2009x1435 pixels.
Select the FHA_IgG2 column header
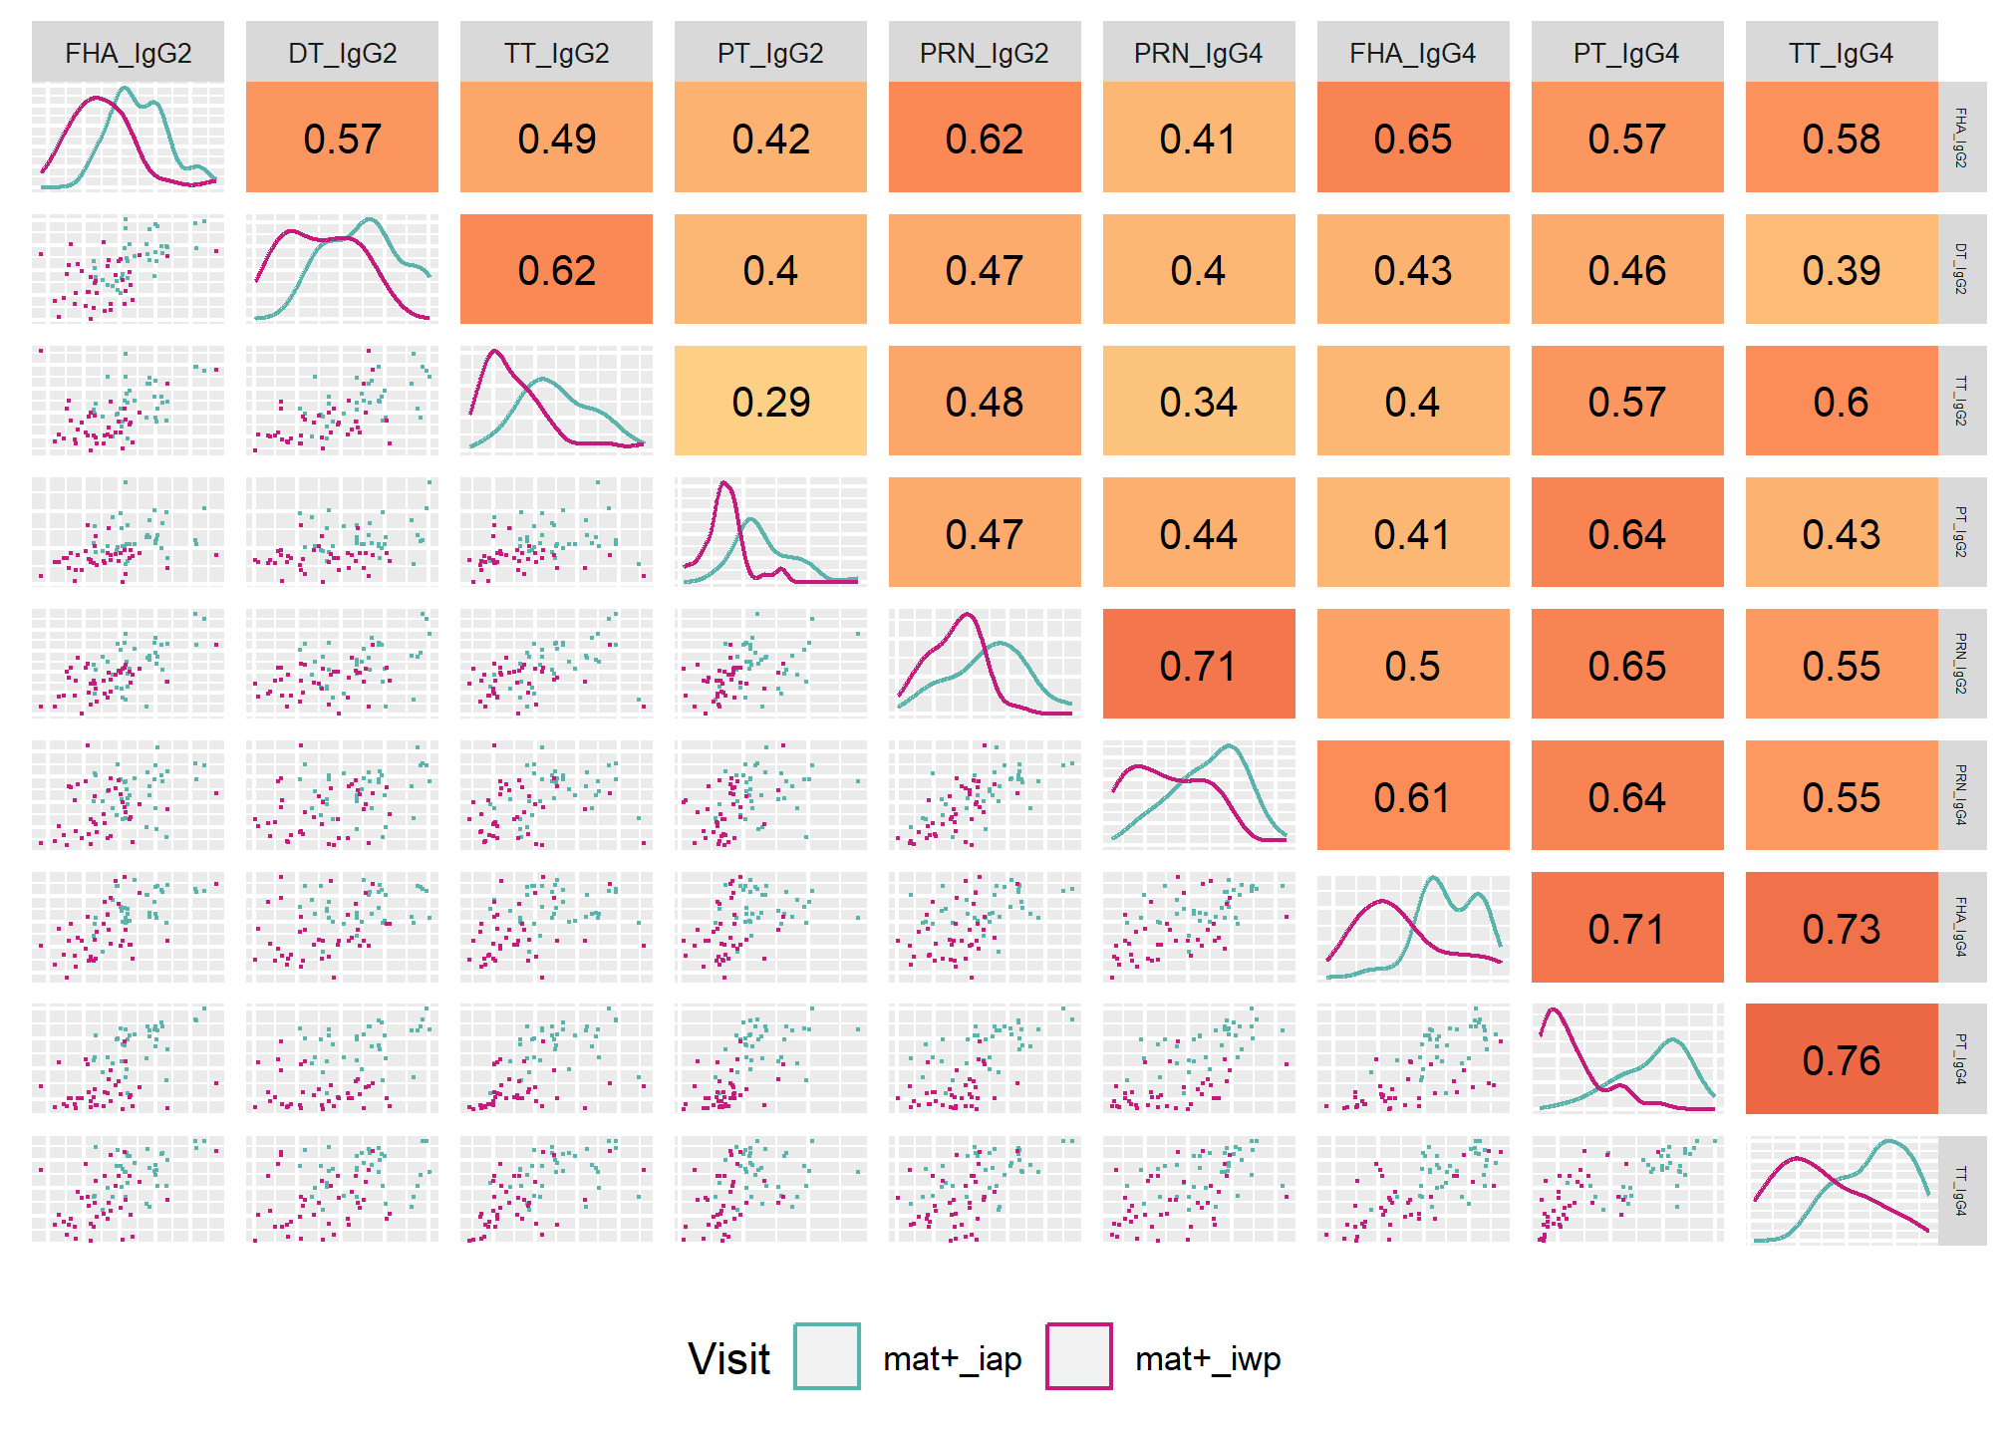[128, 52]
